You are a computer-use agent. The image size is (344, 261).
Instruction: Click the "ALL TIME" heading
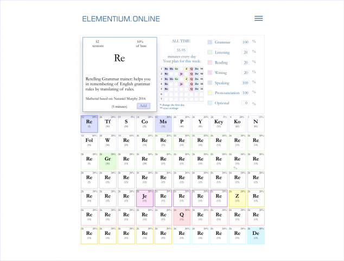(181, 41)
